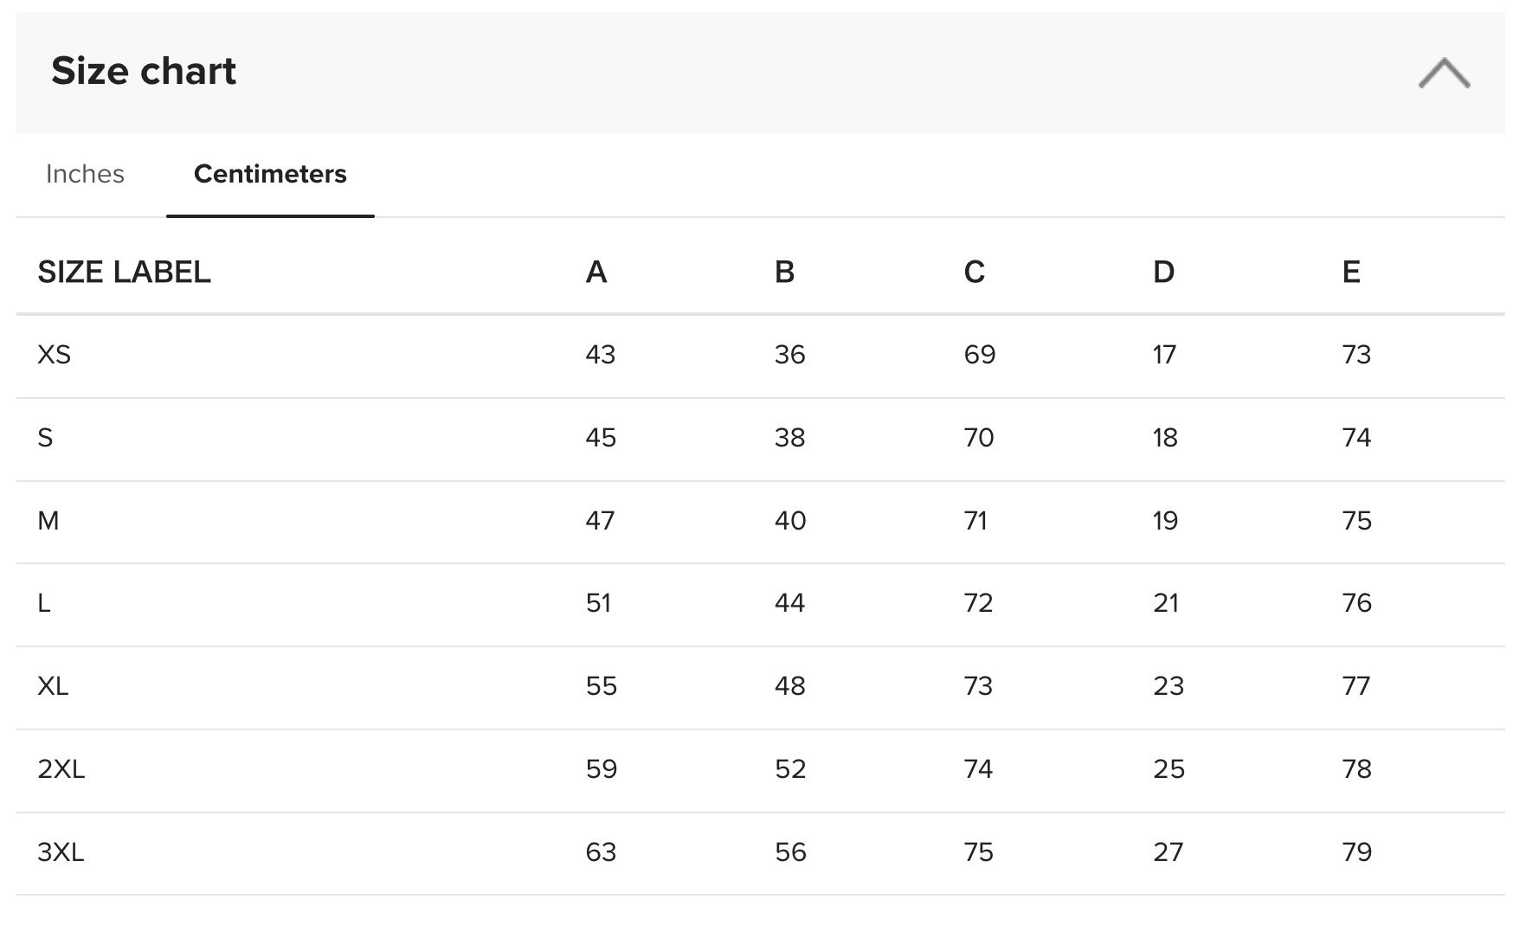Click column header E
The width and height of the screenshot is (1526, 938).
pos(1351,273)
